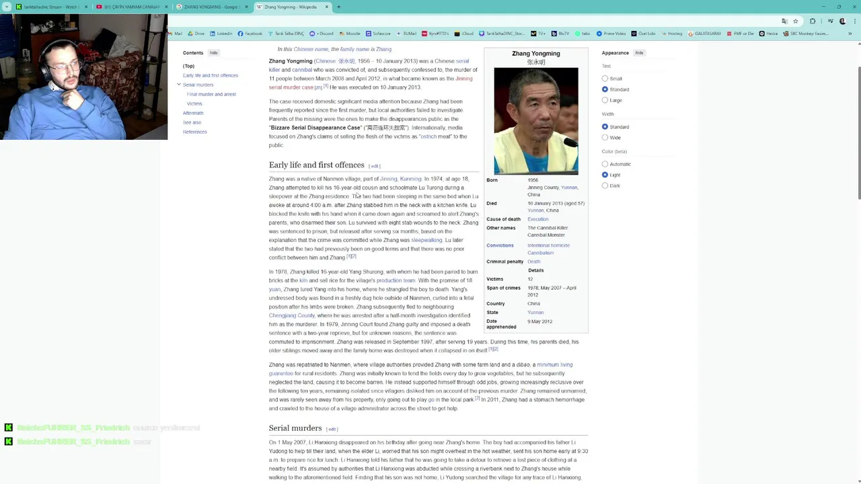Open the Chengjiang County link
This screenshot has width=861, height=484.
click(x=292, y=315)
